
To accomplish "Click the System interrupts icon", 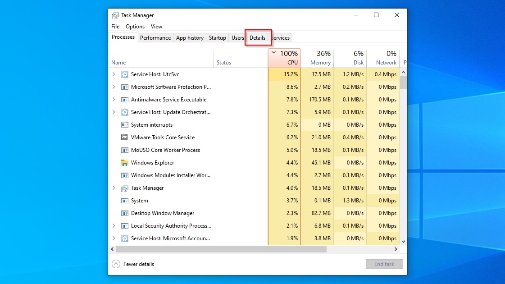I will point(124,125).
